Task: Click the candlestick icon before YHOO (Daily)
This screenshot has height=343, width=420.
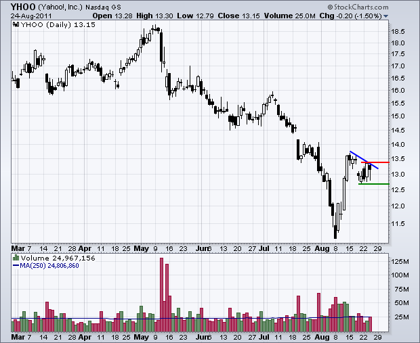Action: pos(16,24)
